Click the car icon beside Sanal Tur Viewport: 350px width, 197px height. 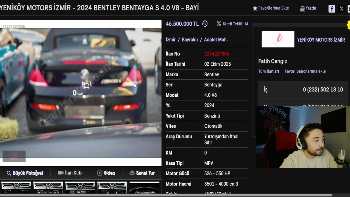132,173
